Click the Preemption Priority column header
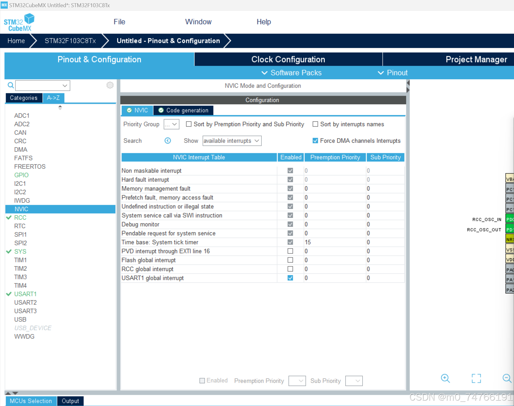Screen dimensions: 514x406 [x=335, y=157]
